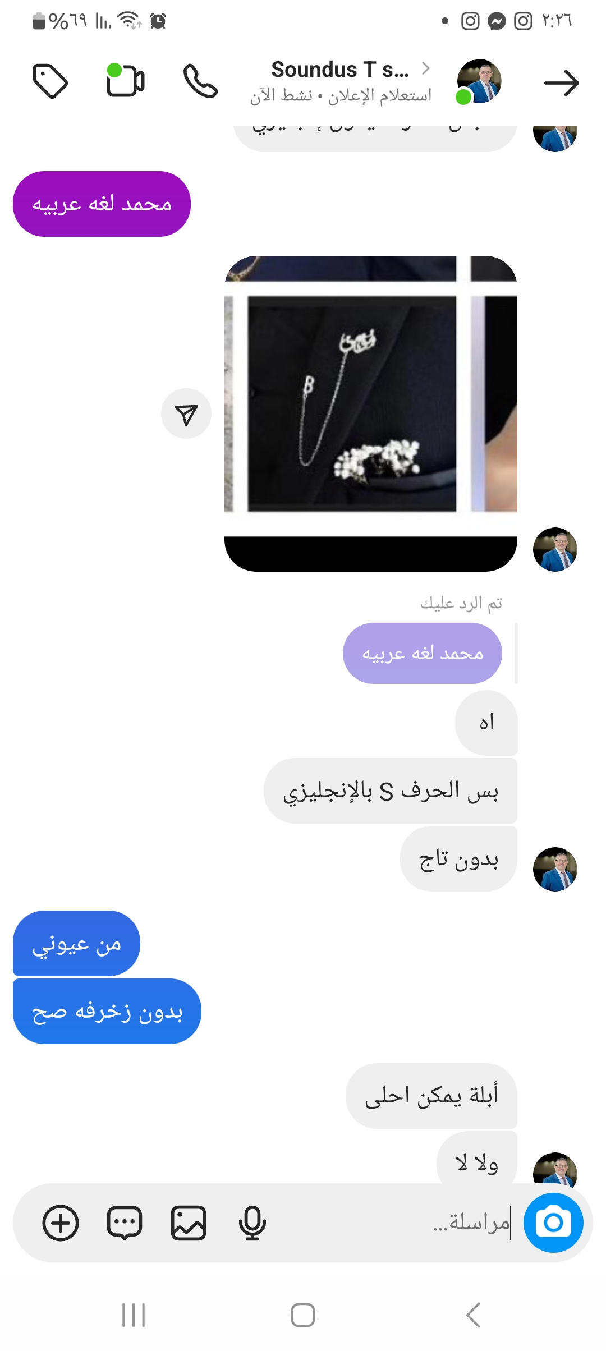This screenshot has height=1351, width=606.
Task: Share the brooch photo via send icon
Action: coord(186,414)
